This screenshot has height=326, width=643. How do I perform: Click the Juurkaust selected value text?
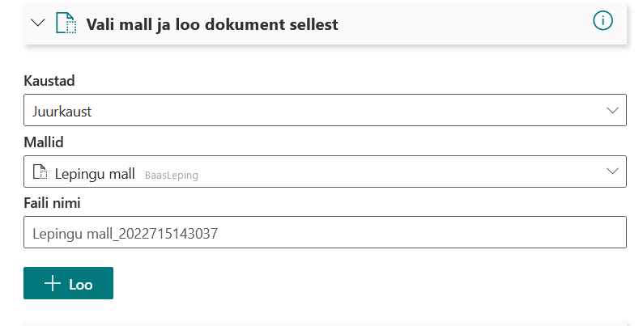(62, 111)
